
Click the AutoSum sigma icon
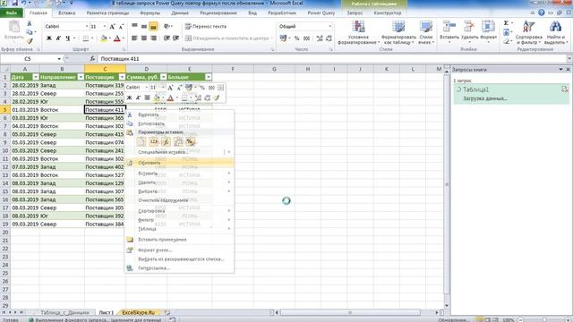pyautogui.click(x=506, y=23)
